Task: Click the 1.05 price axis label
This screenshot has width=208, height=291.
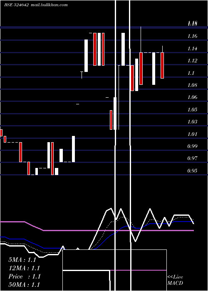Action: (192, 109)
